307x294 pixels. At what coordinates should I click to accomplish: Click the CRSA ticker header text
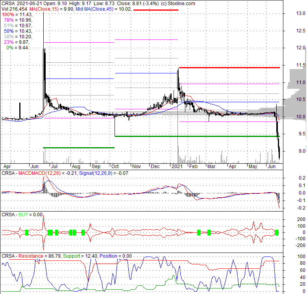[8, 4]
